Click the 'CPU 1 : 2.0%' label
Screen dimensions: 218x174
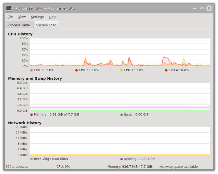click(x=44, y=70)
